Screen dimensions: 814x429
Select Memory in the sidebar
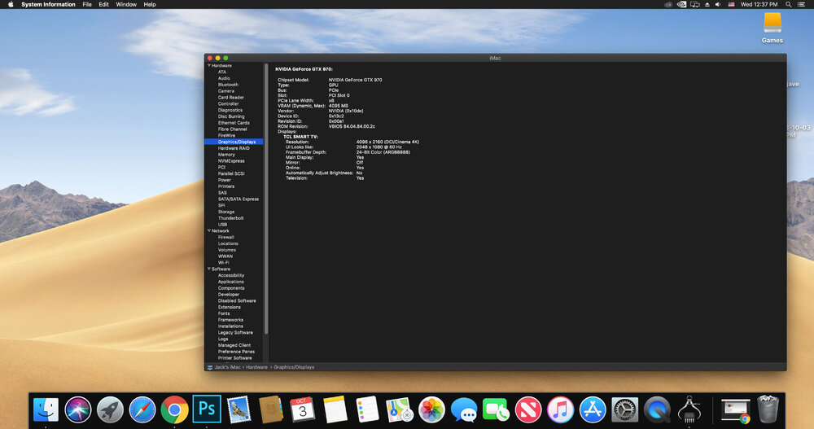point(226,155)
